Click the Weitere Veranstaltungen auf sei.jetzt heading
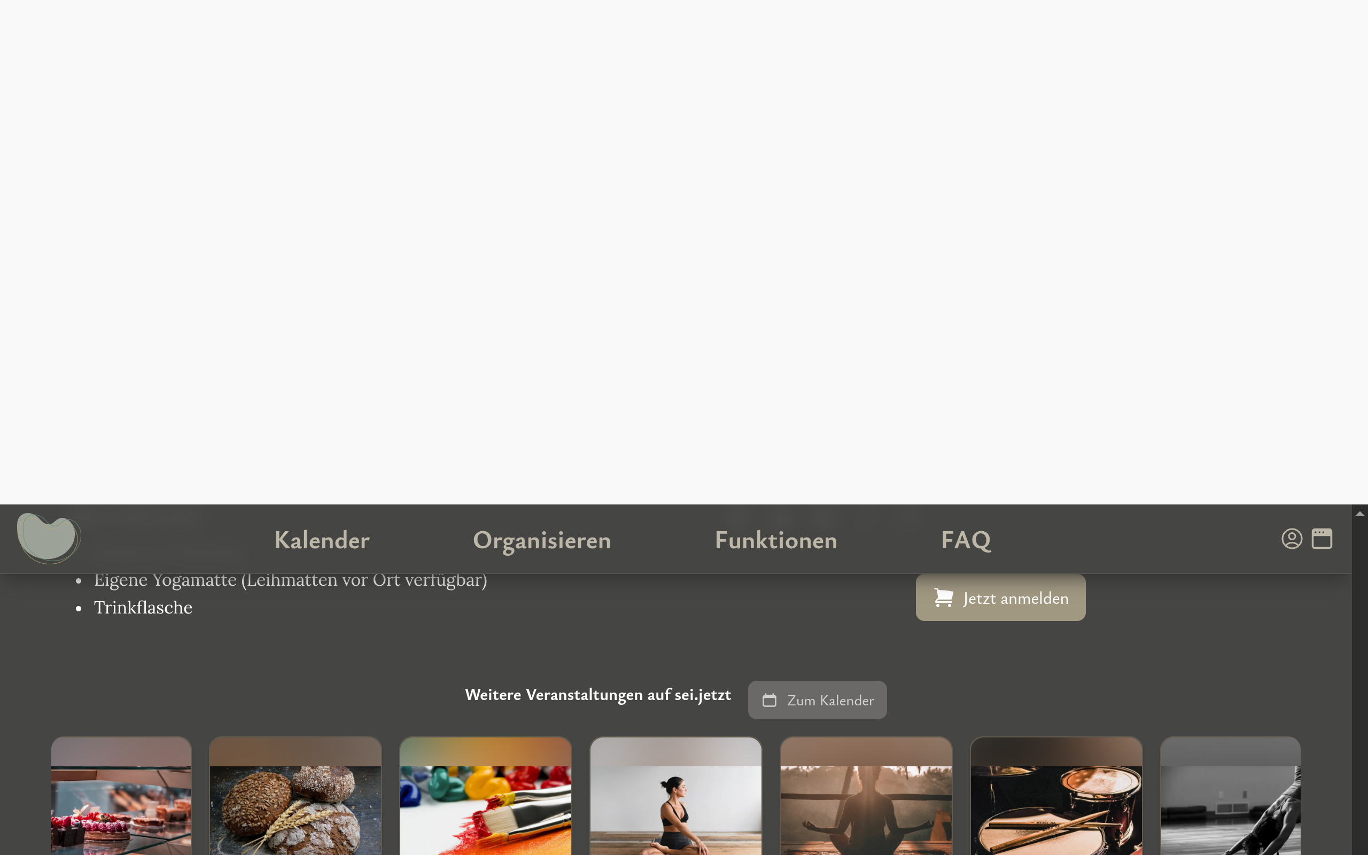The image size is (1368, 855). pos(597,695)
